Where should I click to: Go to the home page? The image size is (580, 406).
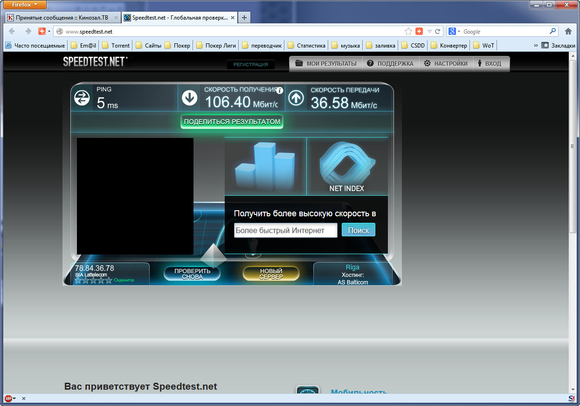[568, 31]
